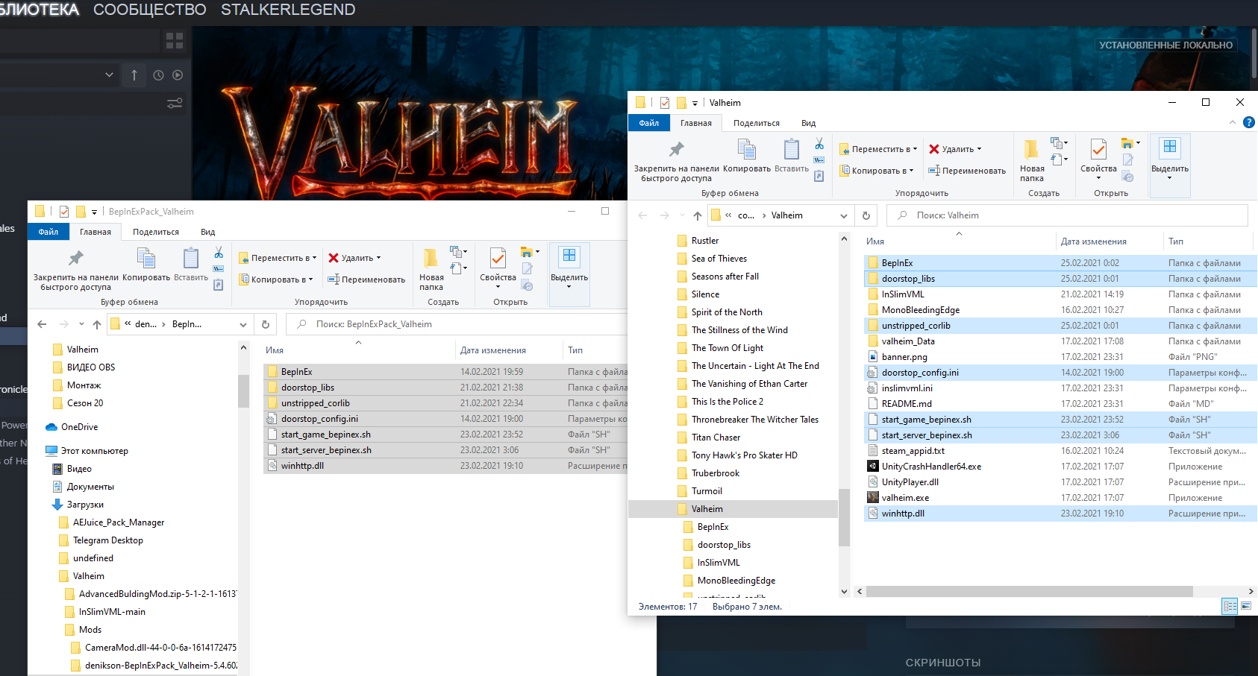Click Удалить in Valheim window ribbon
This screenshot has height=676, width=1258.
[955, 149]
